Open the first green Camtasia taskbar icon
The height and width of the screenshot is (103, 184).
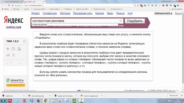[x=74, y=101]
